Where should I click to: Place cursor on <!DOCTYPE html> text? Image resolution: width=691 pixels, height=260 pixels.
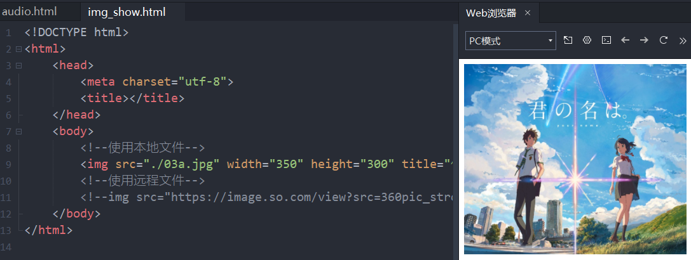pyautogui.click(x=77, y=32)
